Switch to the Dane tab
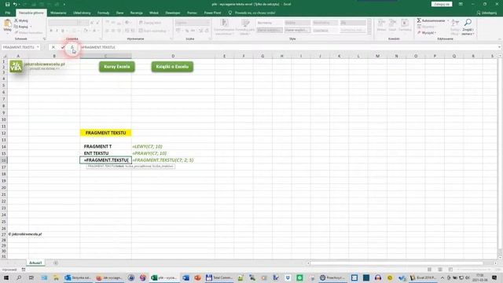The height and width of the screenshot is (283, 503). point(119,13)
